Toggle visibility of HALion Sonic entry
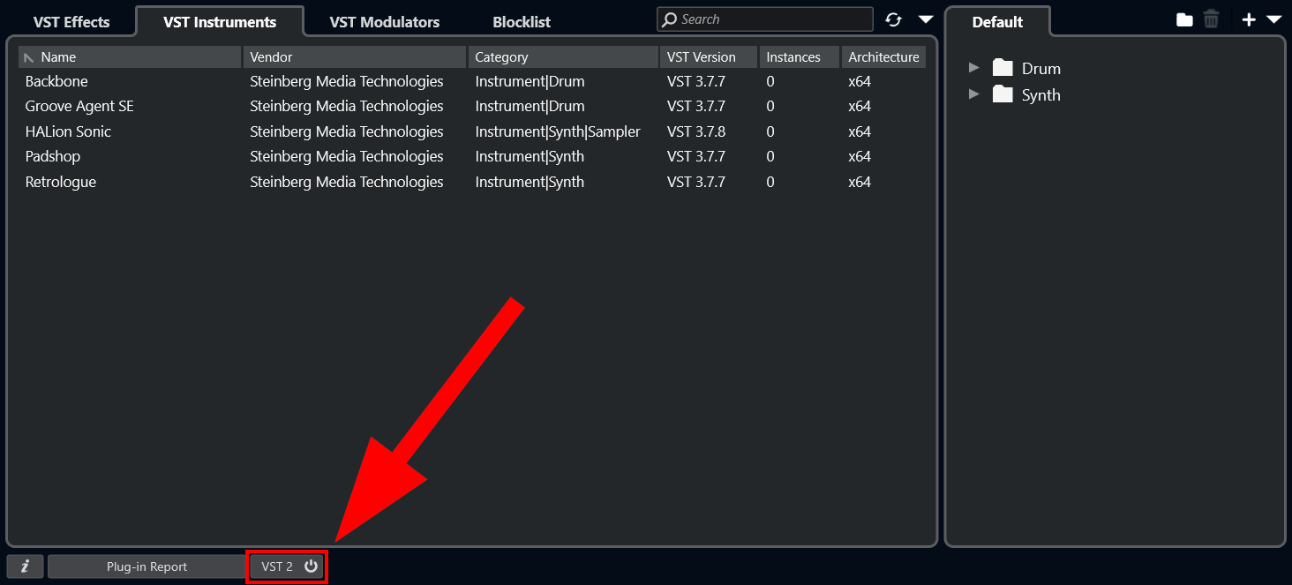Viewport: 1292px width, 585px height. coord(68,131)
